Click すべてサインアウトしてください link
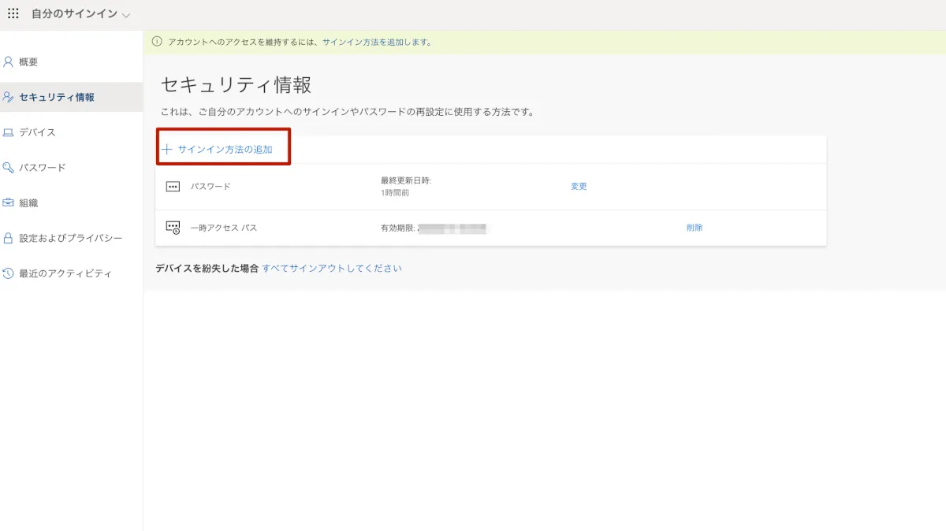The height and width of the screenshot is (531, 946). (x=332, y=269)
